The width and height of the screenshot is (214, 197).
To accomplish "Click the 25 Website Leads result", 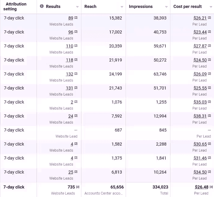I will click(71, 172).
